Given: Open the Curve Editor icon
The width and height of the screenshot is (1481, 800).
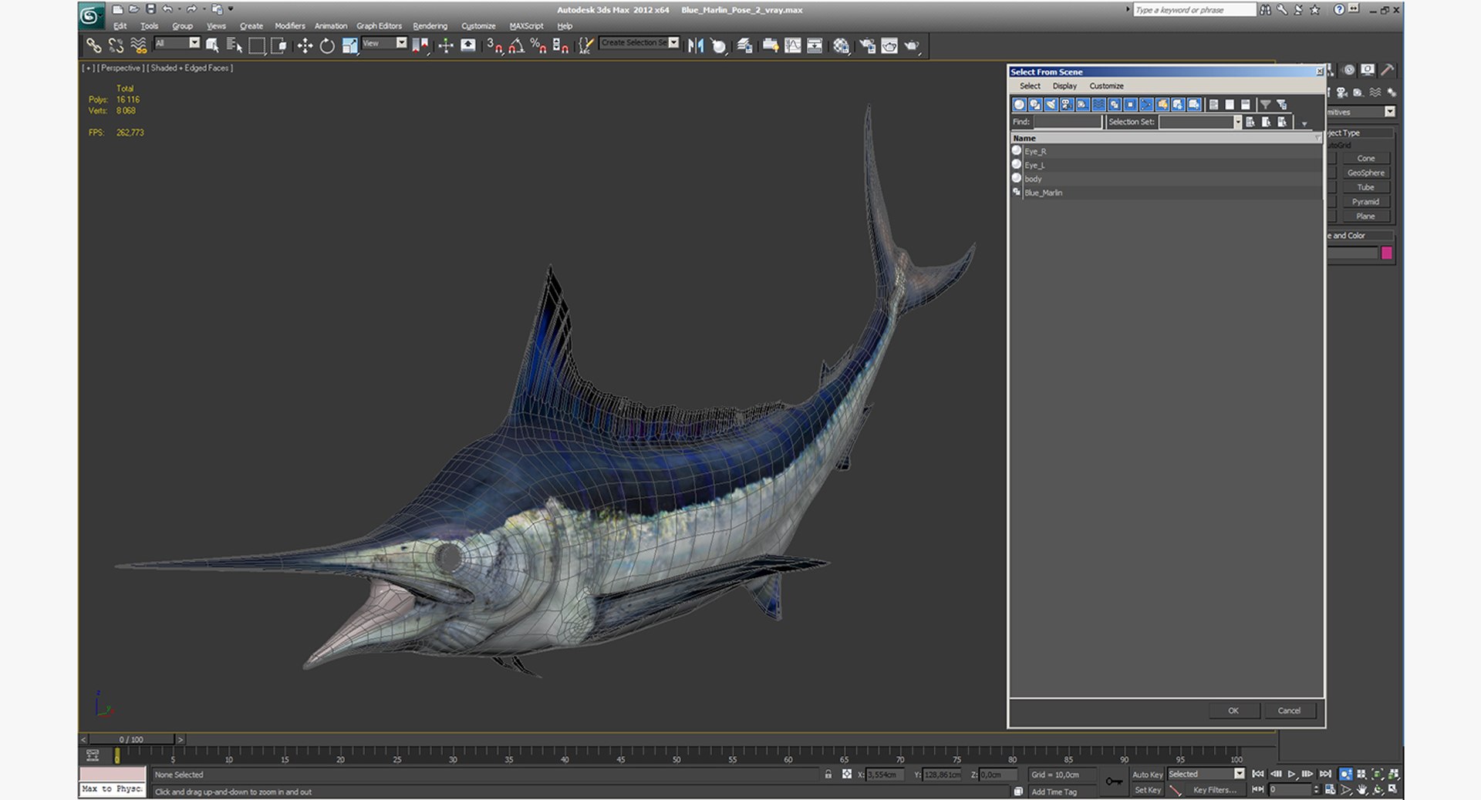Looking at the screenshot, I should pos(792,45).
